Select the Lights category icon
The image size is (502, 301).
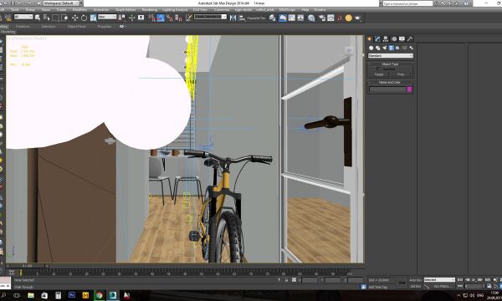point(385,48)
